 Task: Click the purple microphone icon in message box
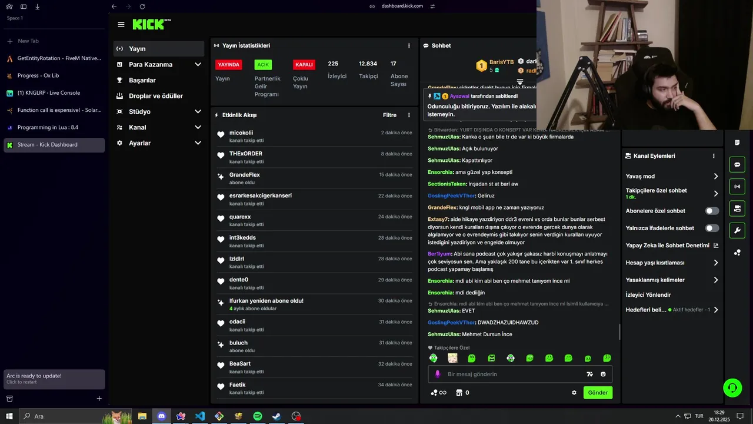(x=437, y=374)
